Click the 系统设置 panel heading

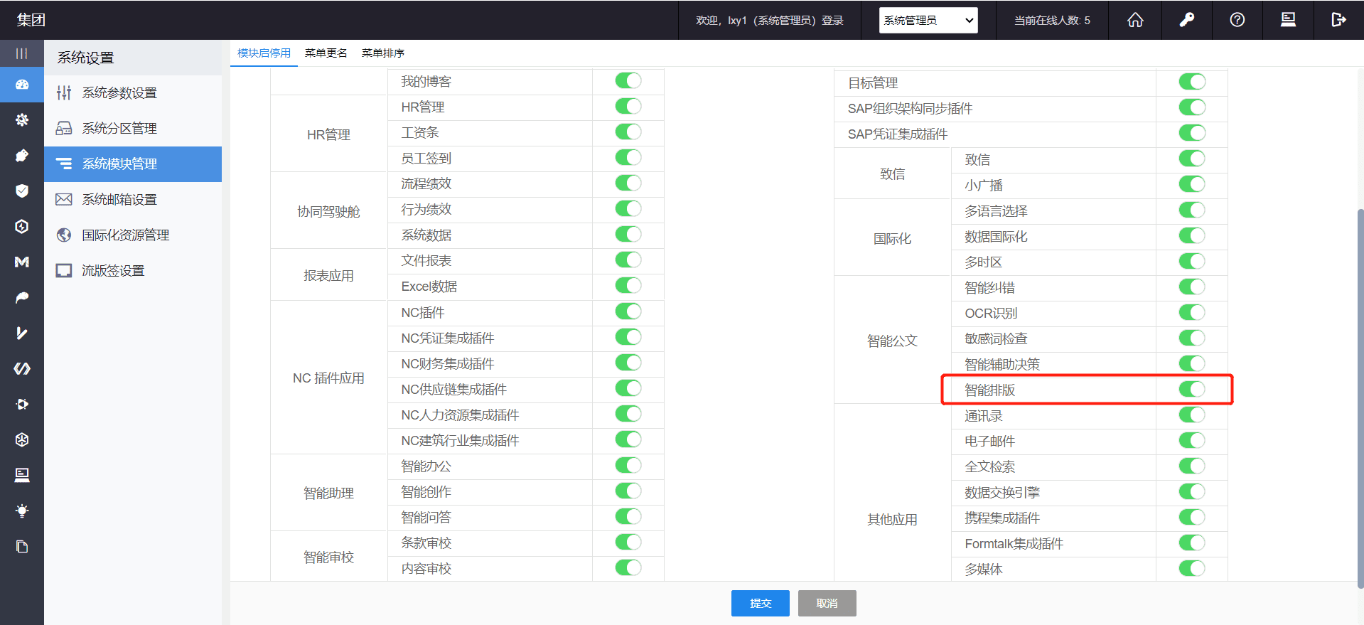click(86, 58)
